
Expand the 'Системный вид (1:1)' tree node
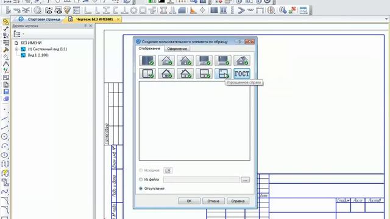click(16, 49)
